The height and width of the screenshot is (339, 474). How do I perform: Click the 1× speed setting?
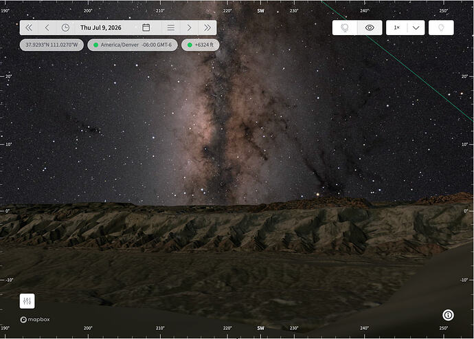coord(396,28)
